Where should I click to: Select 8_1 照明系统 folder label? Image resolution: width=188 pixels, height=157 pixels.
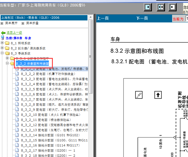pyautogui.click(x=20, y=43)
